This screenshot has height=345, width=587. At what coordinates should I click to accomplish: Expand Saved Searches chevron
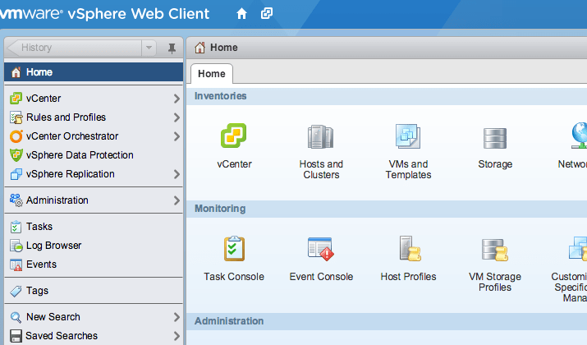pyautogui.click(x=177, y=336)
